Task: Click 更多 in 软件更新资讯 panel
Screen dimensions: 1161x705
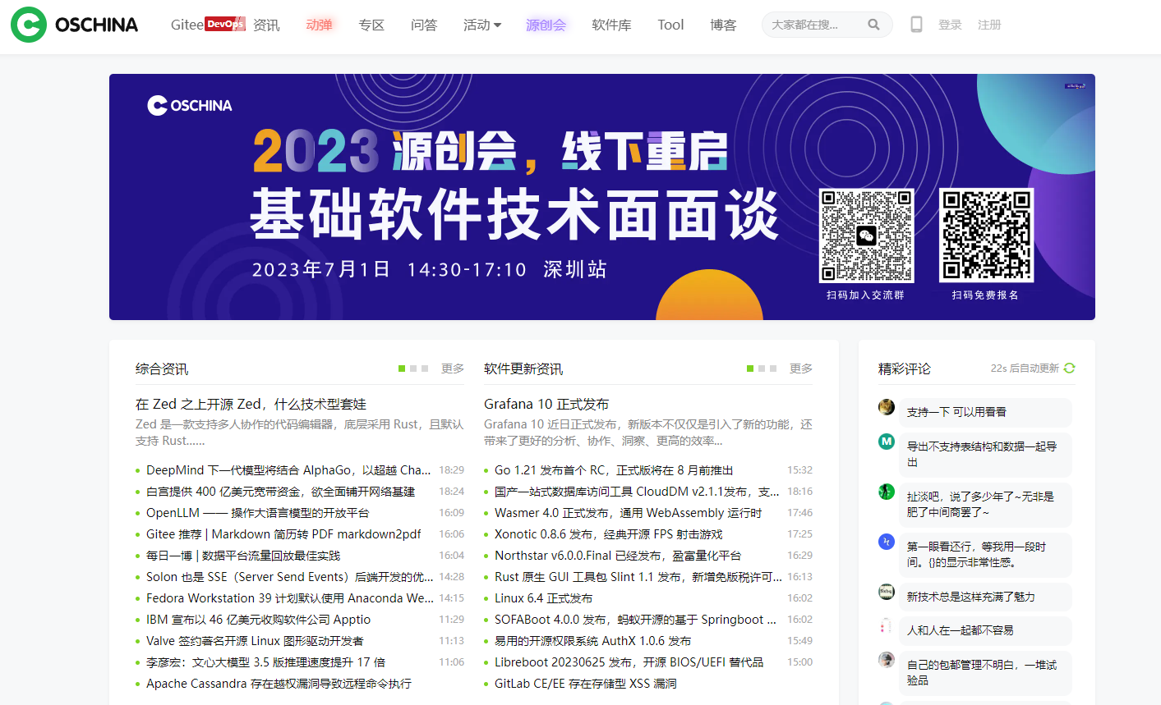Action: click(801, 369)
